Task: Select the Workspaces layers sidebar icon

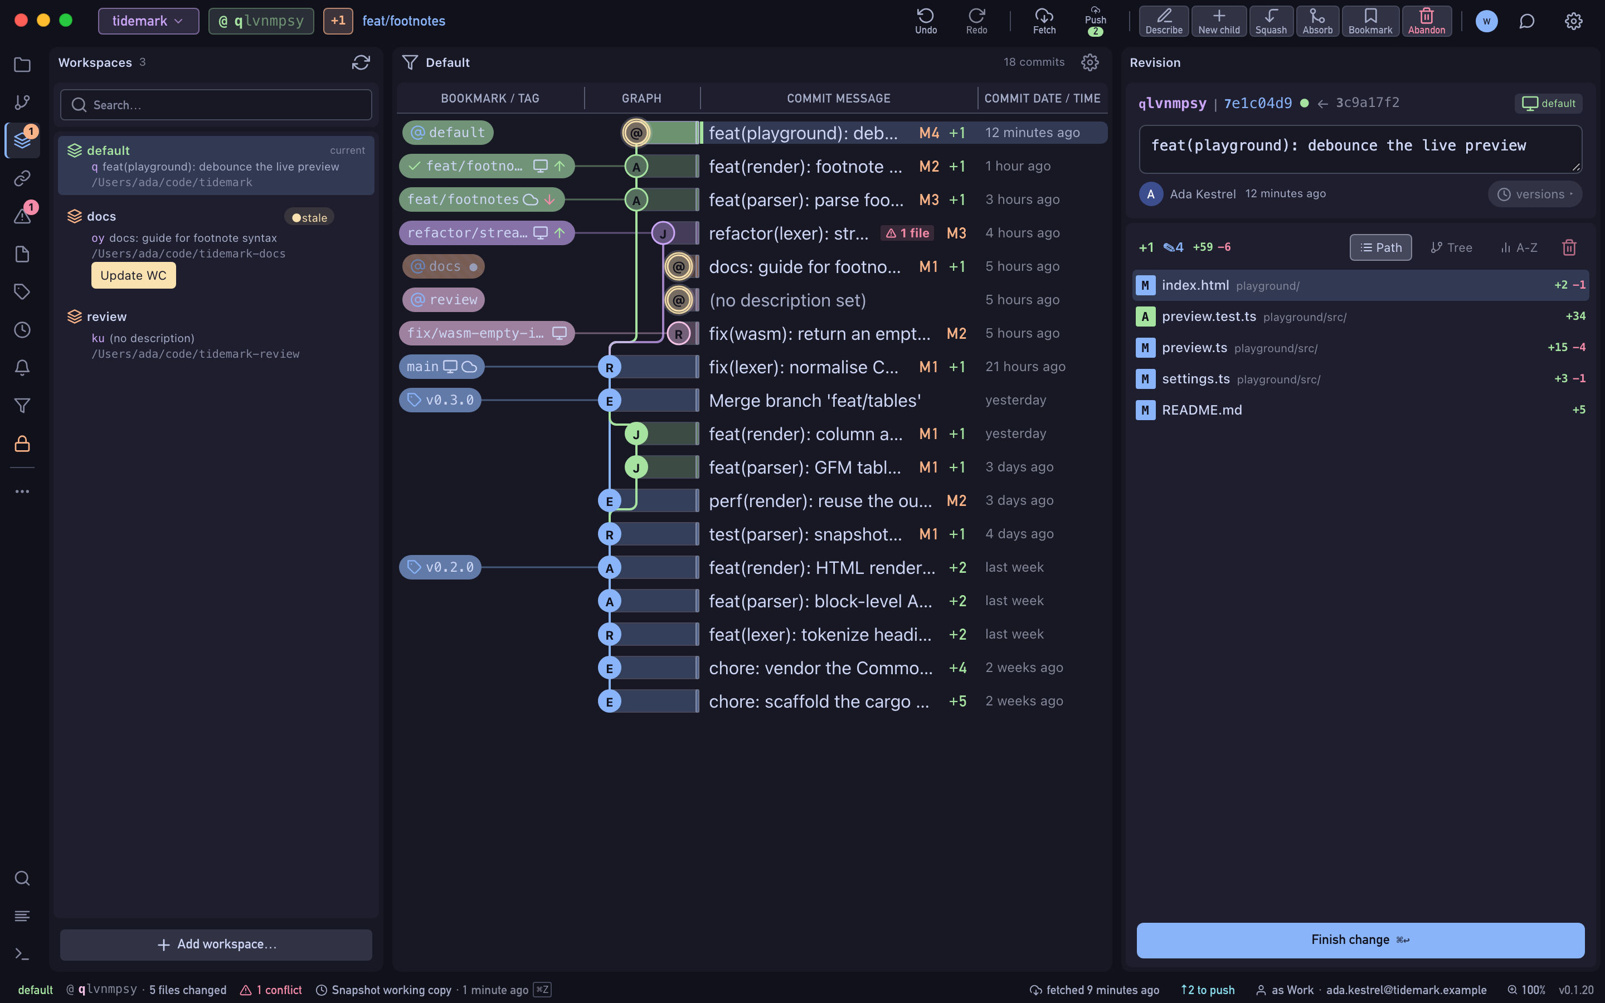Action: coord(22,140)
